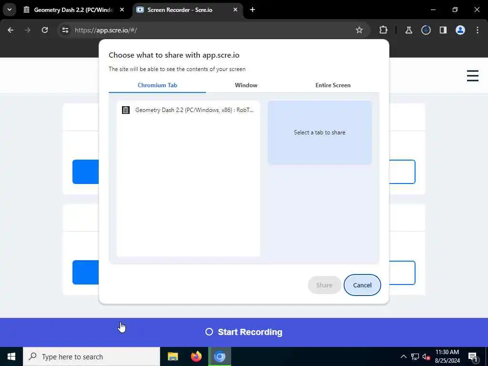Bookmark this page with the star icon
Viewport: 488px width, 366px height.
tap(359, 30)
